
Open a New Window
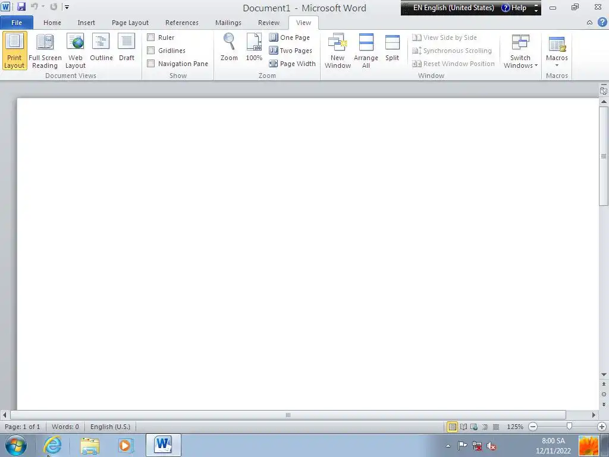tap(338, 51)
